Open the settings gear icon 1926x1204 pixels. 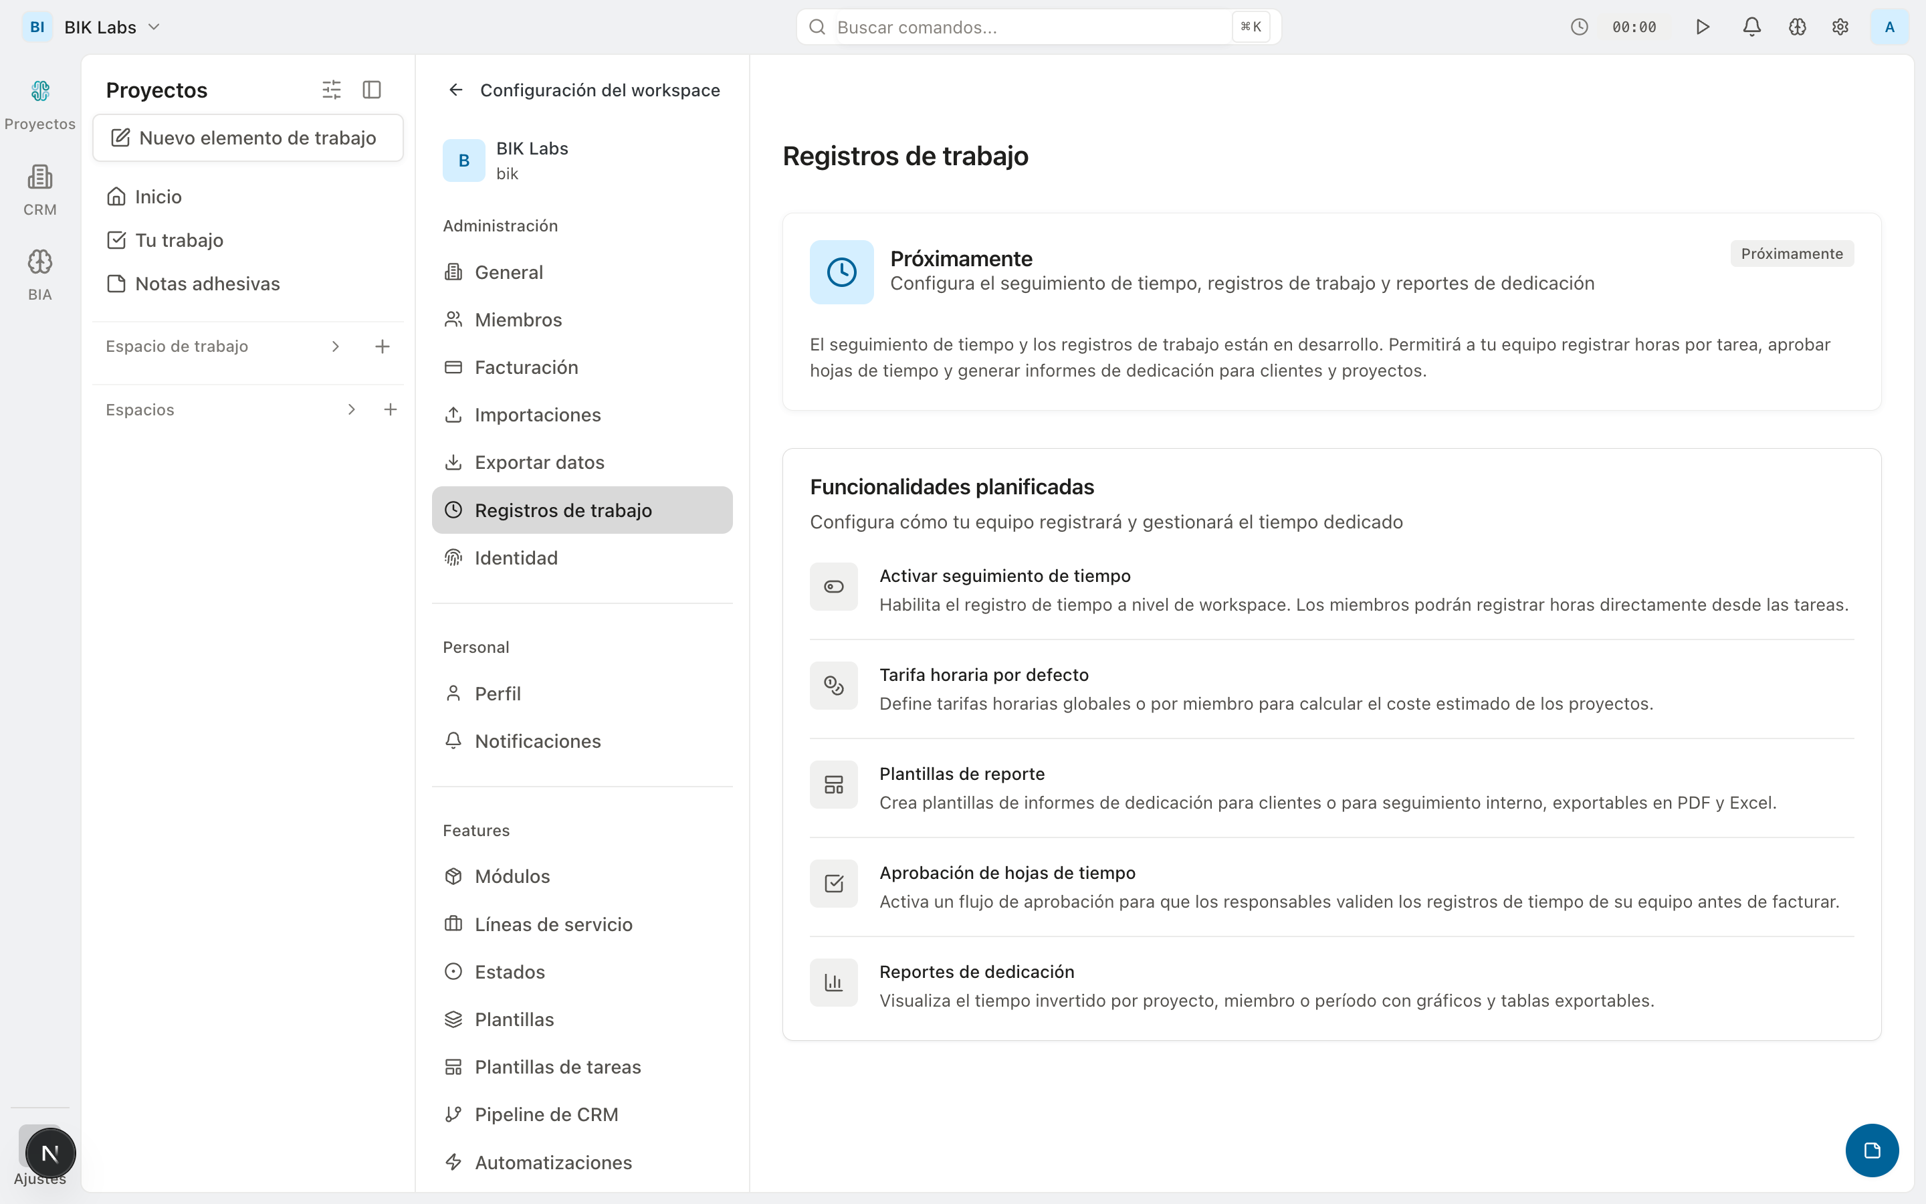pos(1840,27)
